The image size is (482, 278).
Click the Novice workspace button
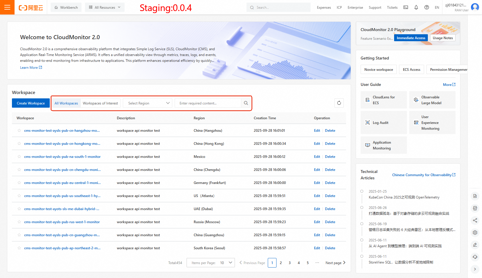coord(379,70)
